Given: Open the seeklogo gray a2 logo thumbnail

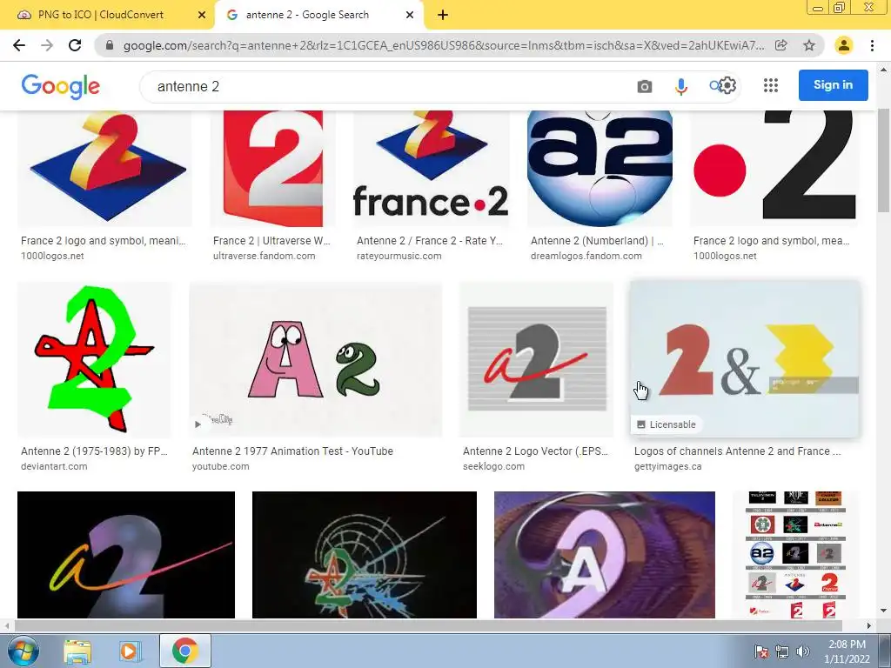Looking at the screenshot, I should 536,359.
